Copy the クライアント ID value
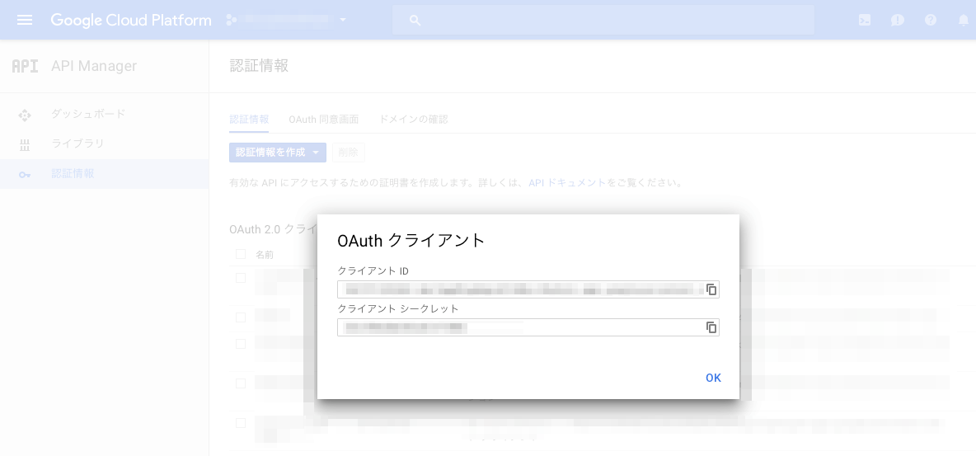The height and width of the screenshot is (456, 976). [x=711, y=289]
